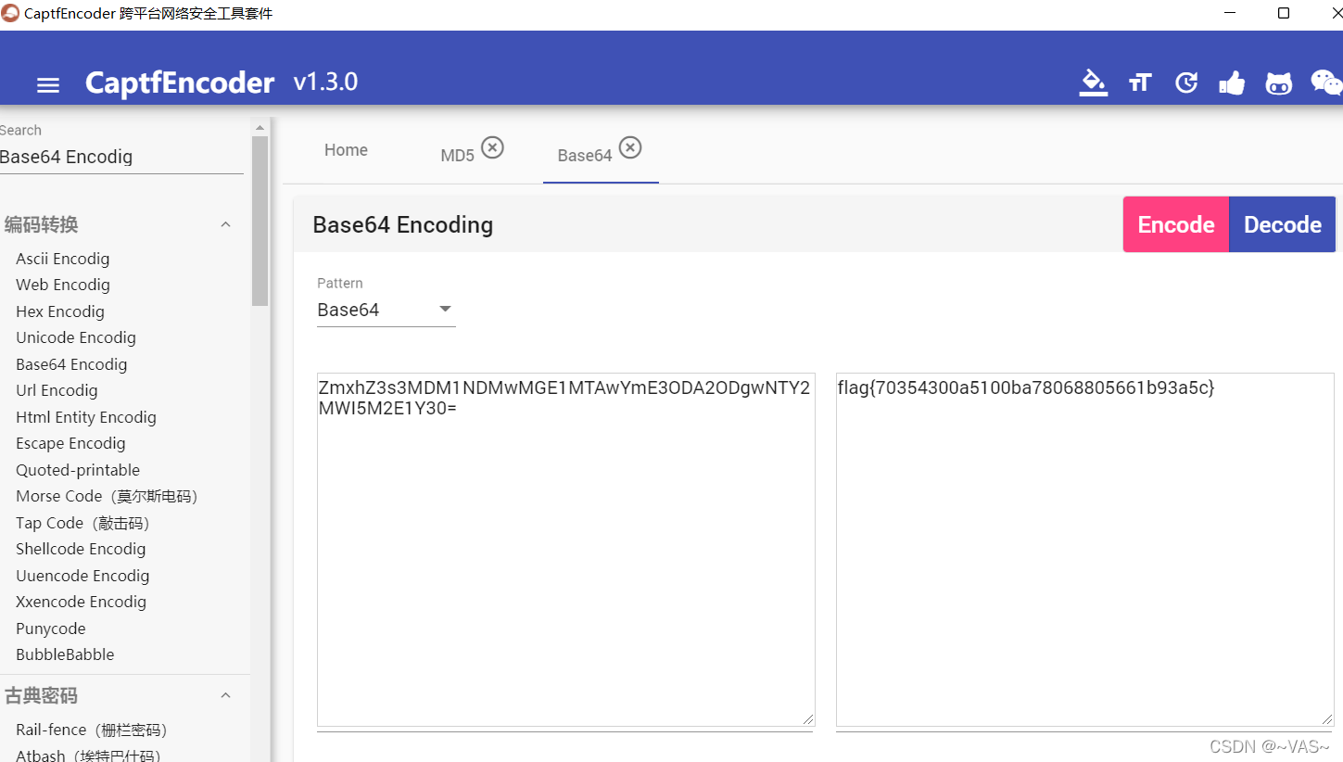
Task: Open the Pattern Base64 dropdown
Action: [386, 310]
